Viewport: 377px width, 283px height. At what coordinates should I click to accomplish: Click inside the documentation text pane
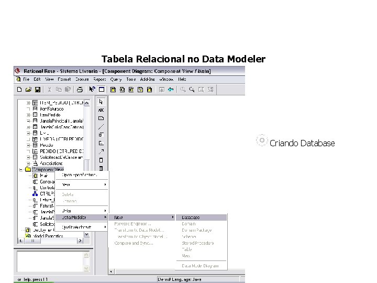point(50,262)
